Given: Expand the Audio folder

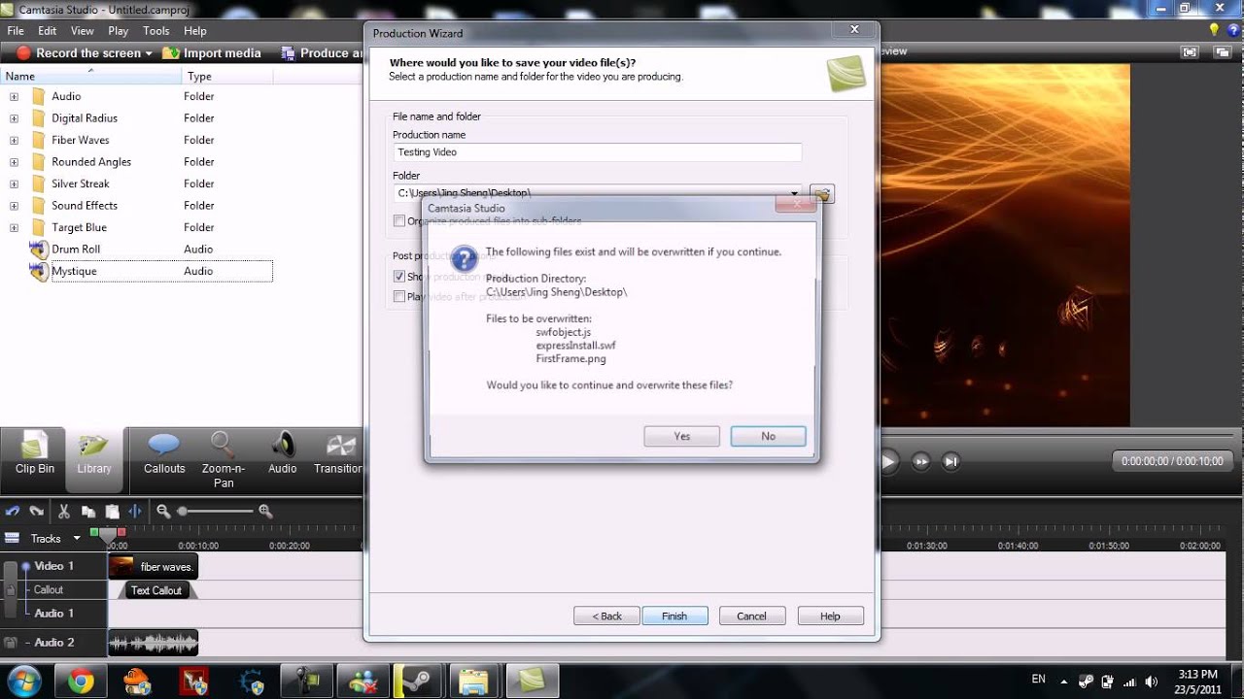Looking at the screenshot, I should [14, 96].
